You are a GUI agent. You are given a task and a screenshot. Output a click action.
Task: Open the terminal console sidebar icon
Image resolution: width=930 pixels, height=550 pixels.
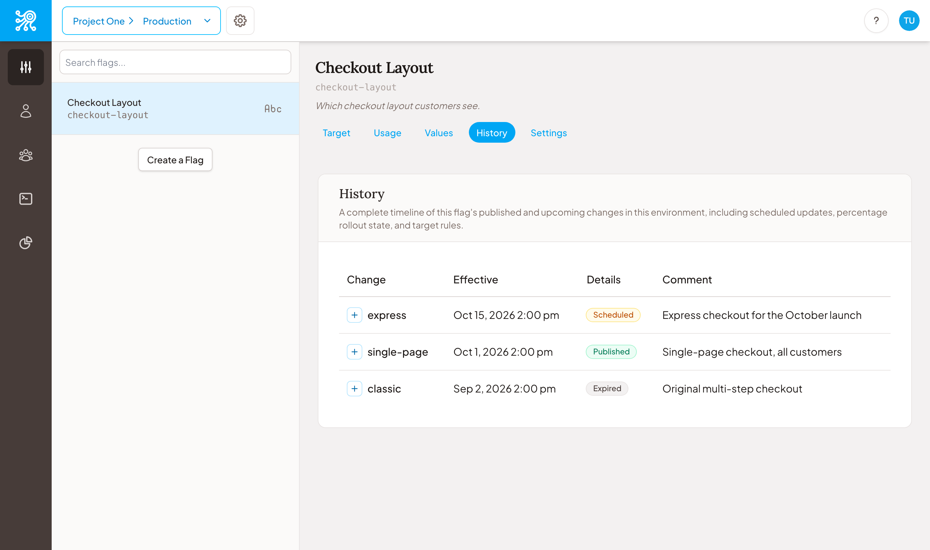(26, 199)
